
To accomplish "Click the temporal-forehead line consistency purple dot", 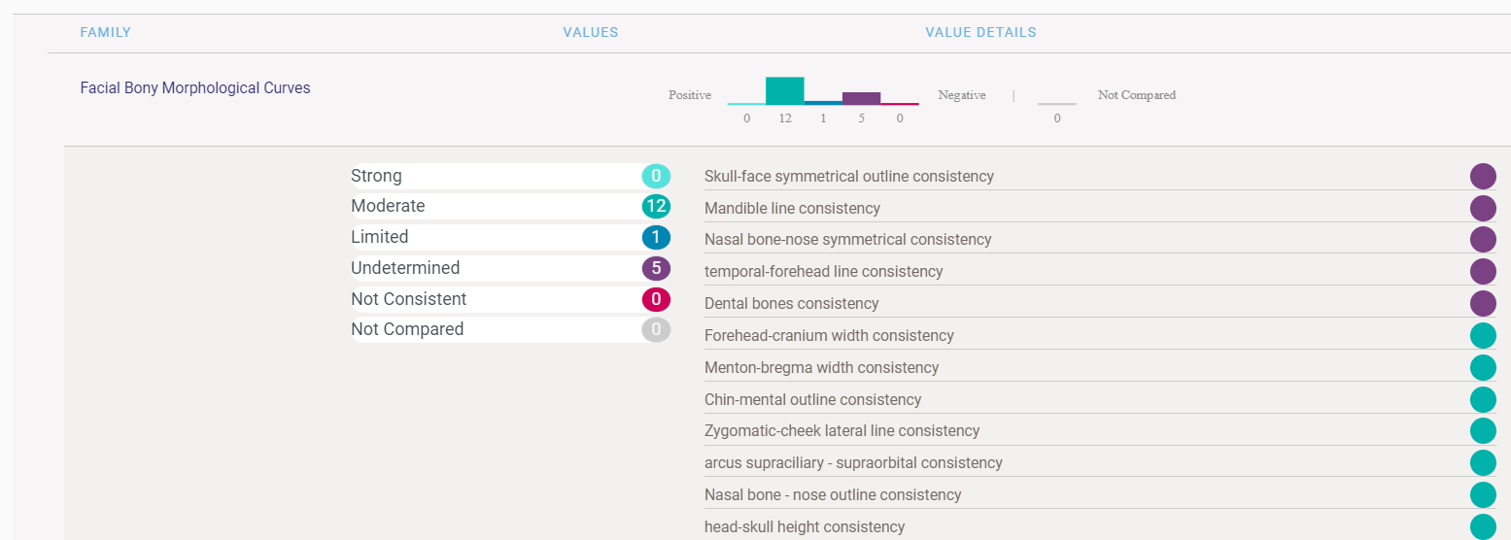I will 1482,271.
